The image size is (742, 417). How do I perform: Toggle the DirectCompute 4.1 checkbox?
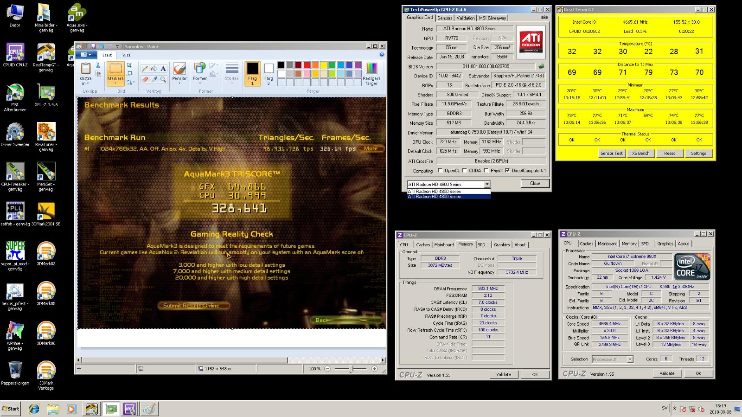pos(507,170)
